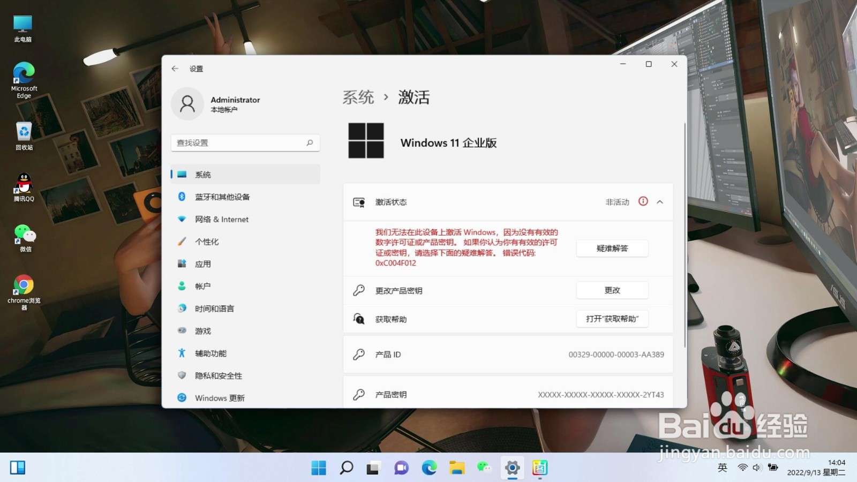Open WeChat from the taskbar
The height and width of the screenshot is (482, 857).
pyautogui.click(x=484, y=468)
